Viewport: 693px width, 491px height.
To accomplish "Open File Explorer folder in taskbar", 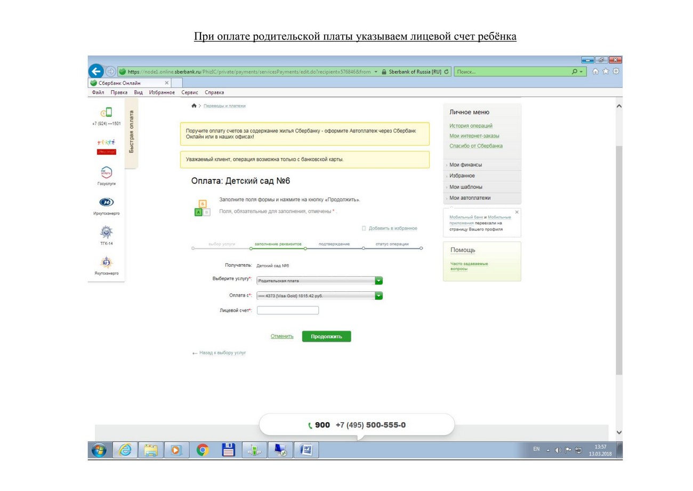I will pos(151,450).
